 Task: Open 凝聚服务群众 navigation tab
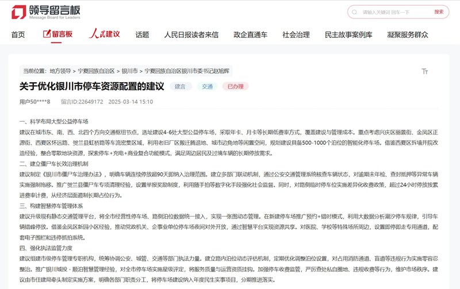[x=408, y=34]
